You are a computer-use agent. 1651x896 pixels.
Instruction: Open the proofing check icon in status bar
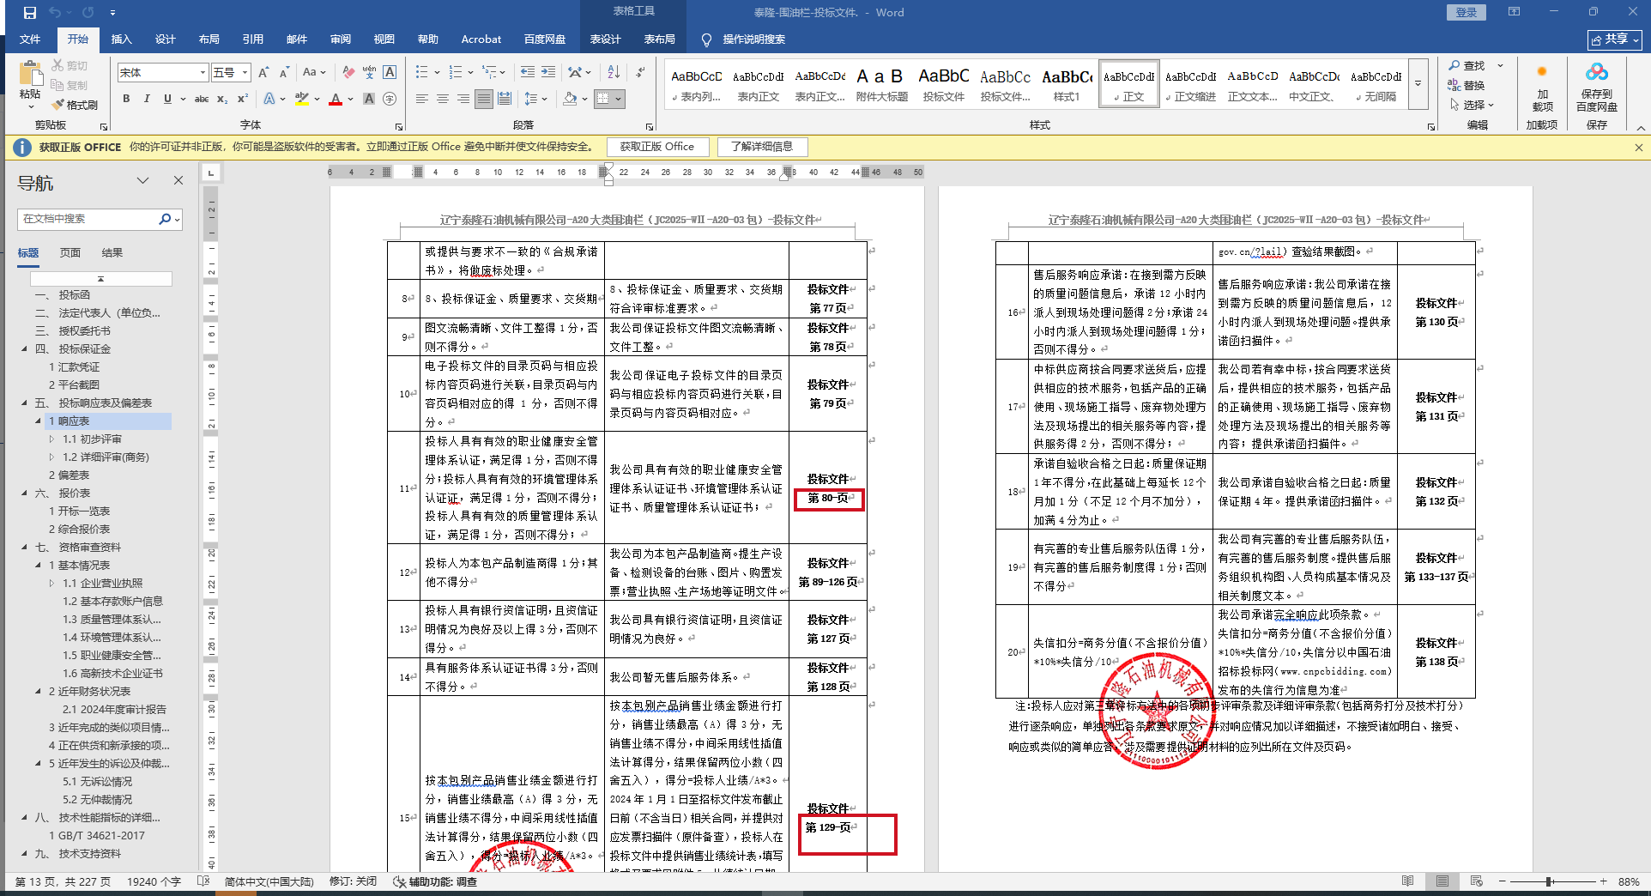tap(203, 881)
